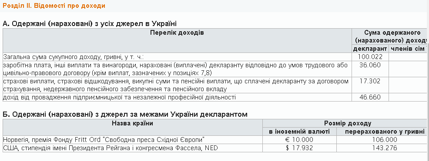Select the total income value 100.022

pos(370,57)
